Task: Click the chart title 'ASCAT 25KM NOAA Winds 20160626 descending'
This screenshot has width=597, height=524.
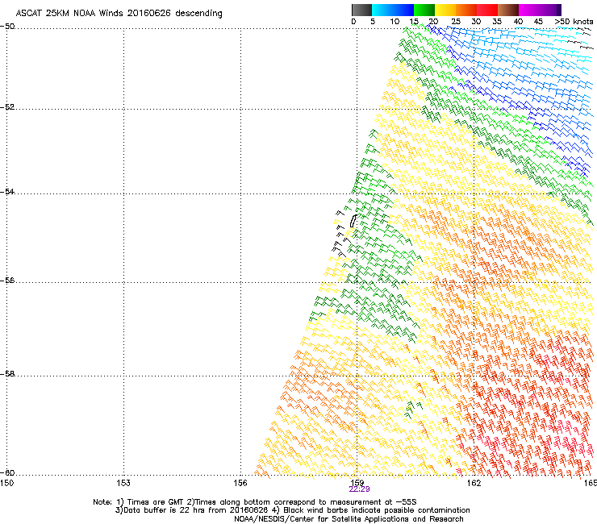Action: [119, 14]
